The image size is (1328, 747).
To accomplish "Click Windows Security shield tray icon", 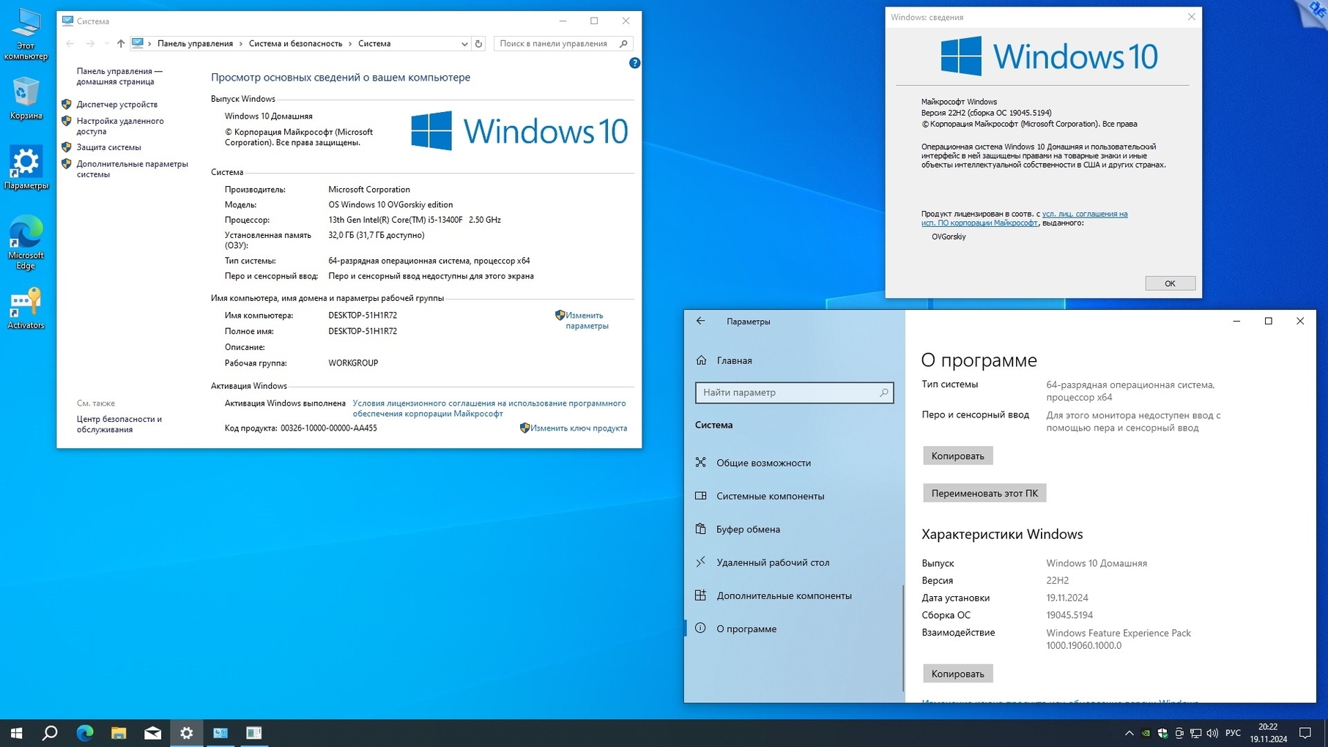I will [x=1162, y=733].
